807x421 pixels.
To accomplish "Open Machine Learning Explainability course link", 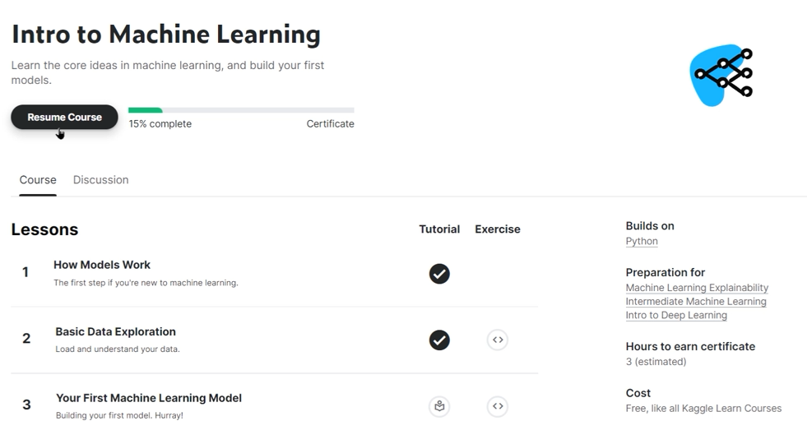I will coord(697,288).
